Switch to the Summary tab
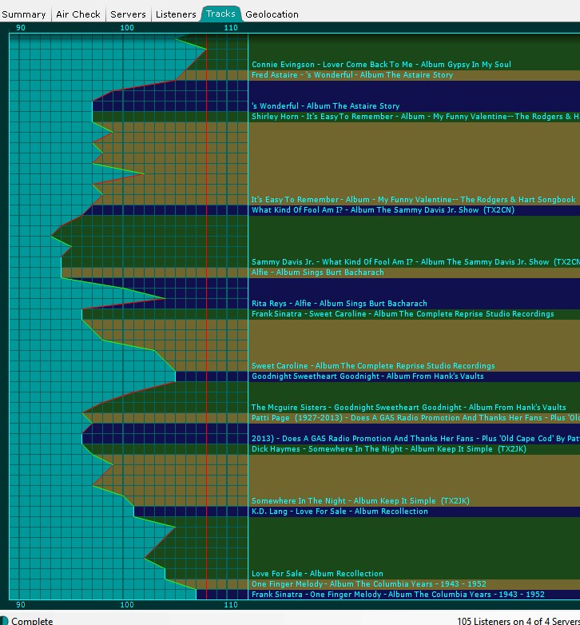This screenshot has width=580, height=625. click(x=24, y=14)
